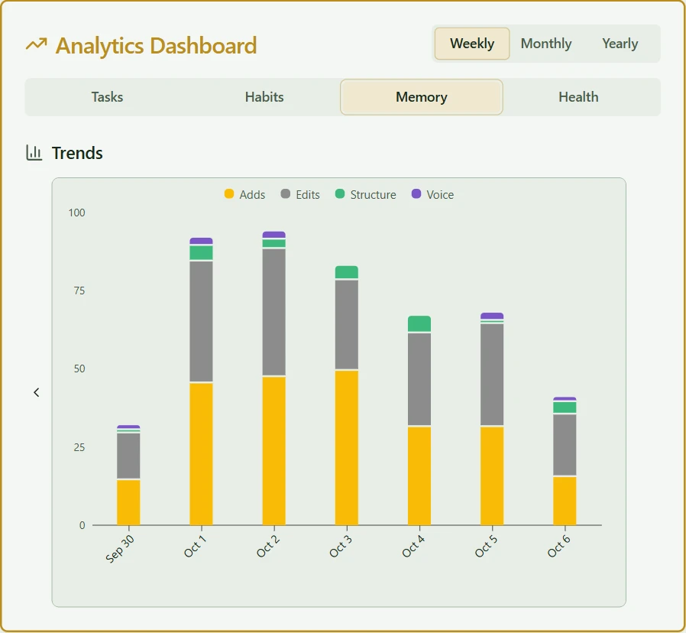The width and height of the screenshot is (686, 633).
Task: Click the Sep 30 axis label
Action: [x=119, y=548]
